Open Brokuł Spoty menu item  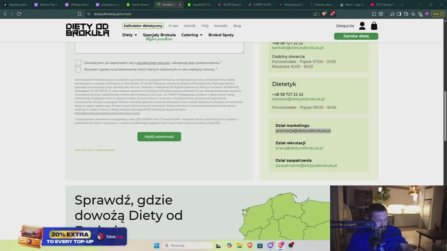[221, 35]
